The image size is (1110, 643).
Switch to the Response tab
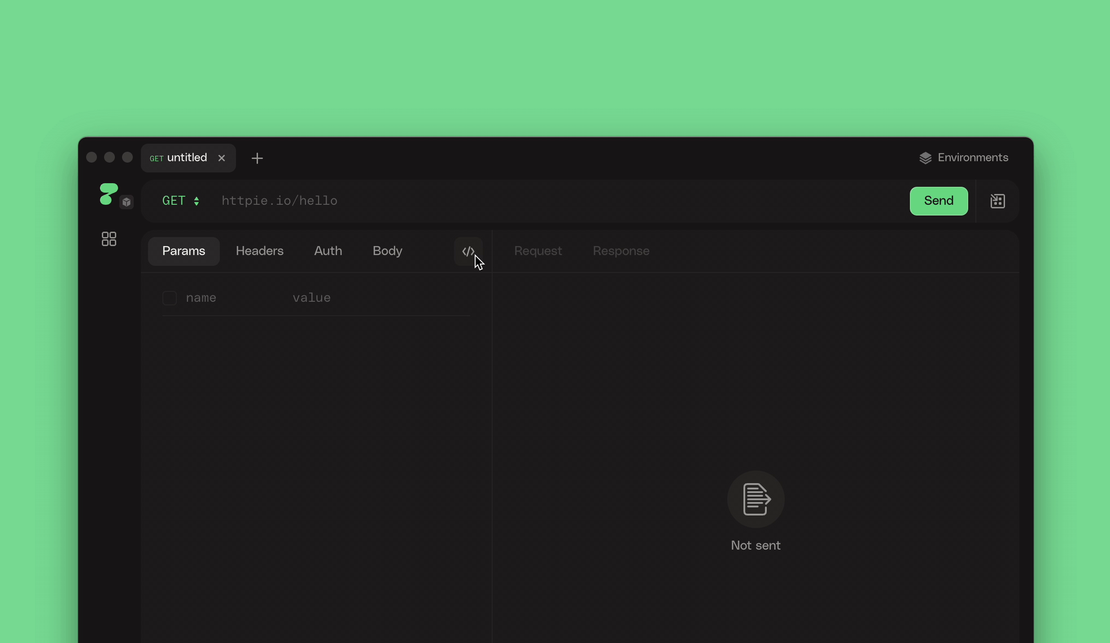tap(621, 251)
